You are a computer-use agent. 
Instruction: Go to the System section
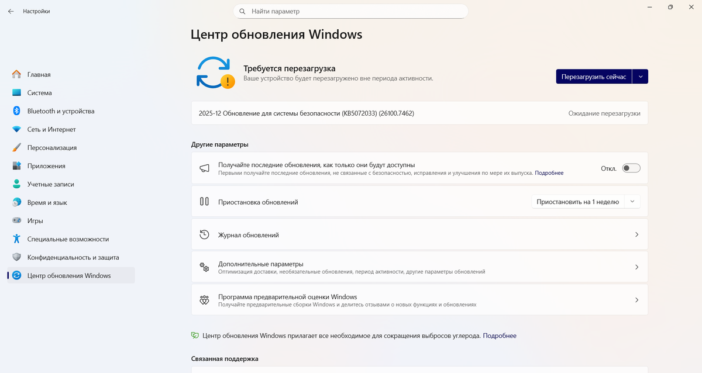coord(39,93)
